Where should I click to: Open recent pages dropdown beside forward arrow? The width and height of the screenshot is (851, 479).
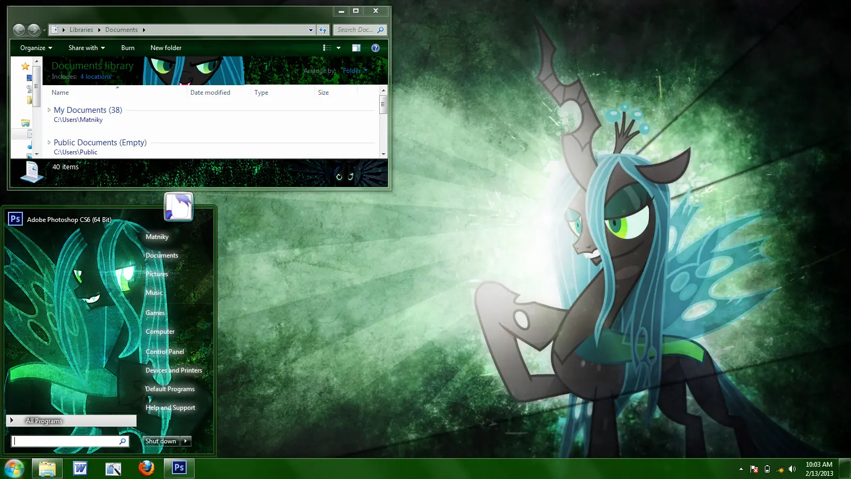(44, 30)
